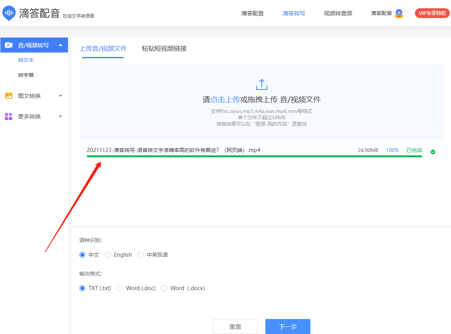Click the 滴答配音 logo icon
Viewport: 451px width, 334px height.
coord(9,13)
